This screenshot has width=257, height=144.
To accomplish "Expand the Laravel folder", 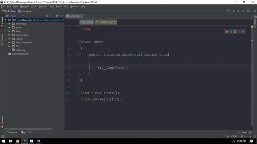I will [9, 39].
